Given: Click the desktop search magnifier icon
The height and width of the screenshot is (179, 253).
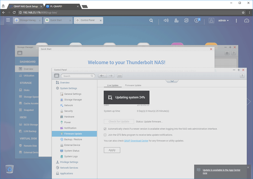Looking at the screenshot, I should [151, 21].
